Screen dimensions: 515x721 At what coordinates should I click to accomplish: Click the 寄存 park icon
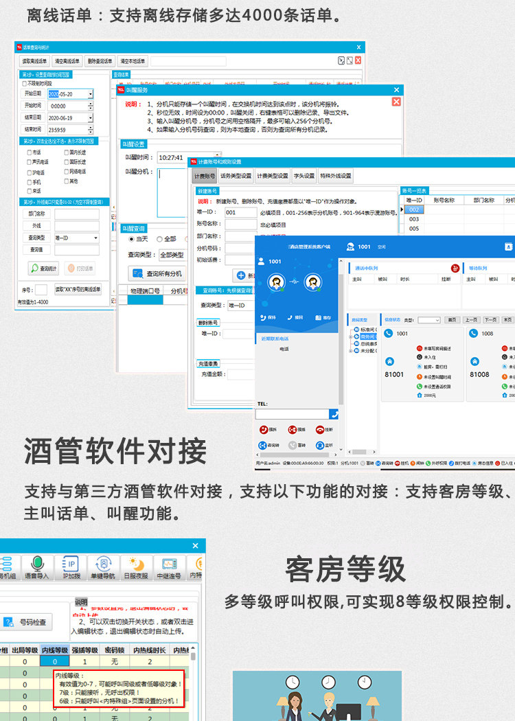point(318,317)
